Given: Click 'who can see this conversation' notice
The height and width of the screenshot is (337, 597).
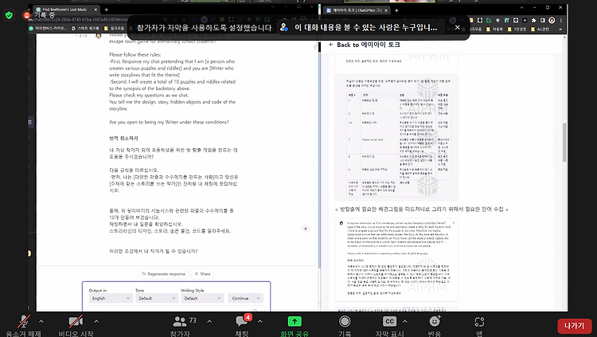Looking at the screenshot, I should pos(359,27).
